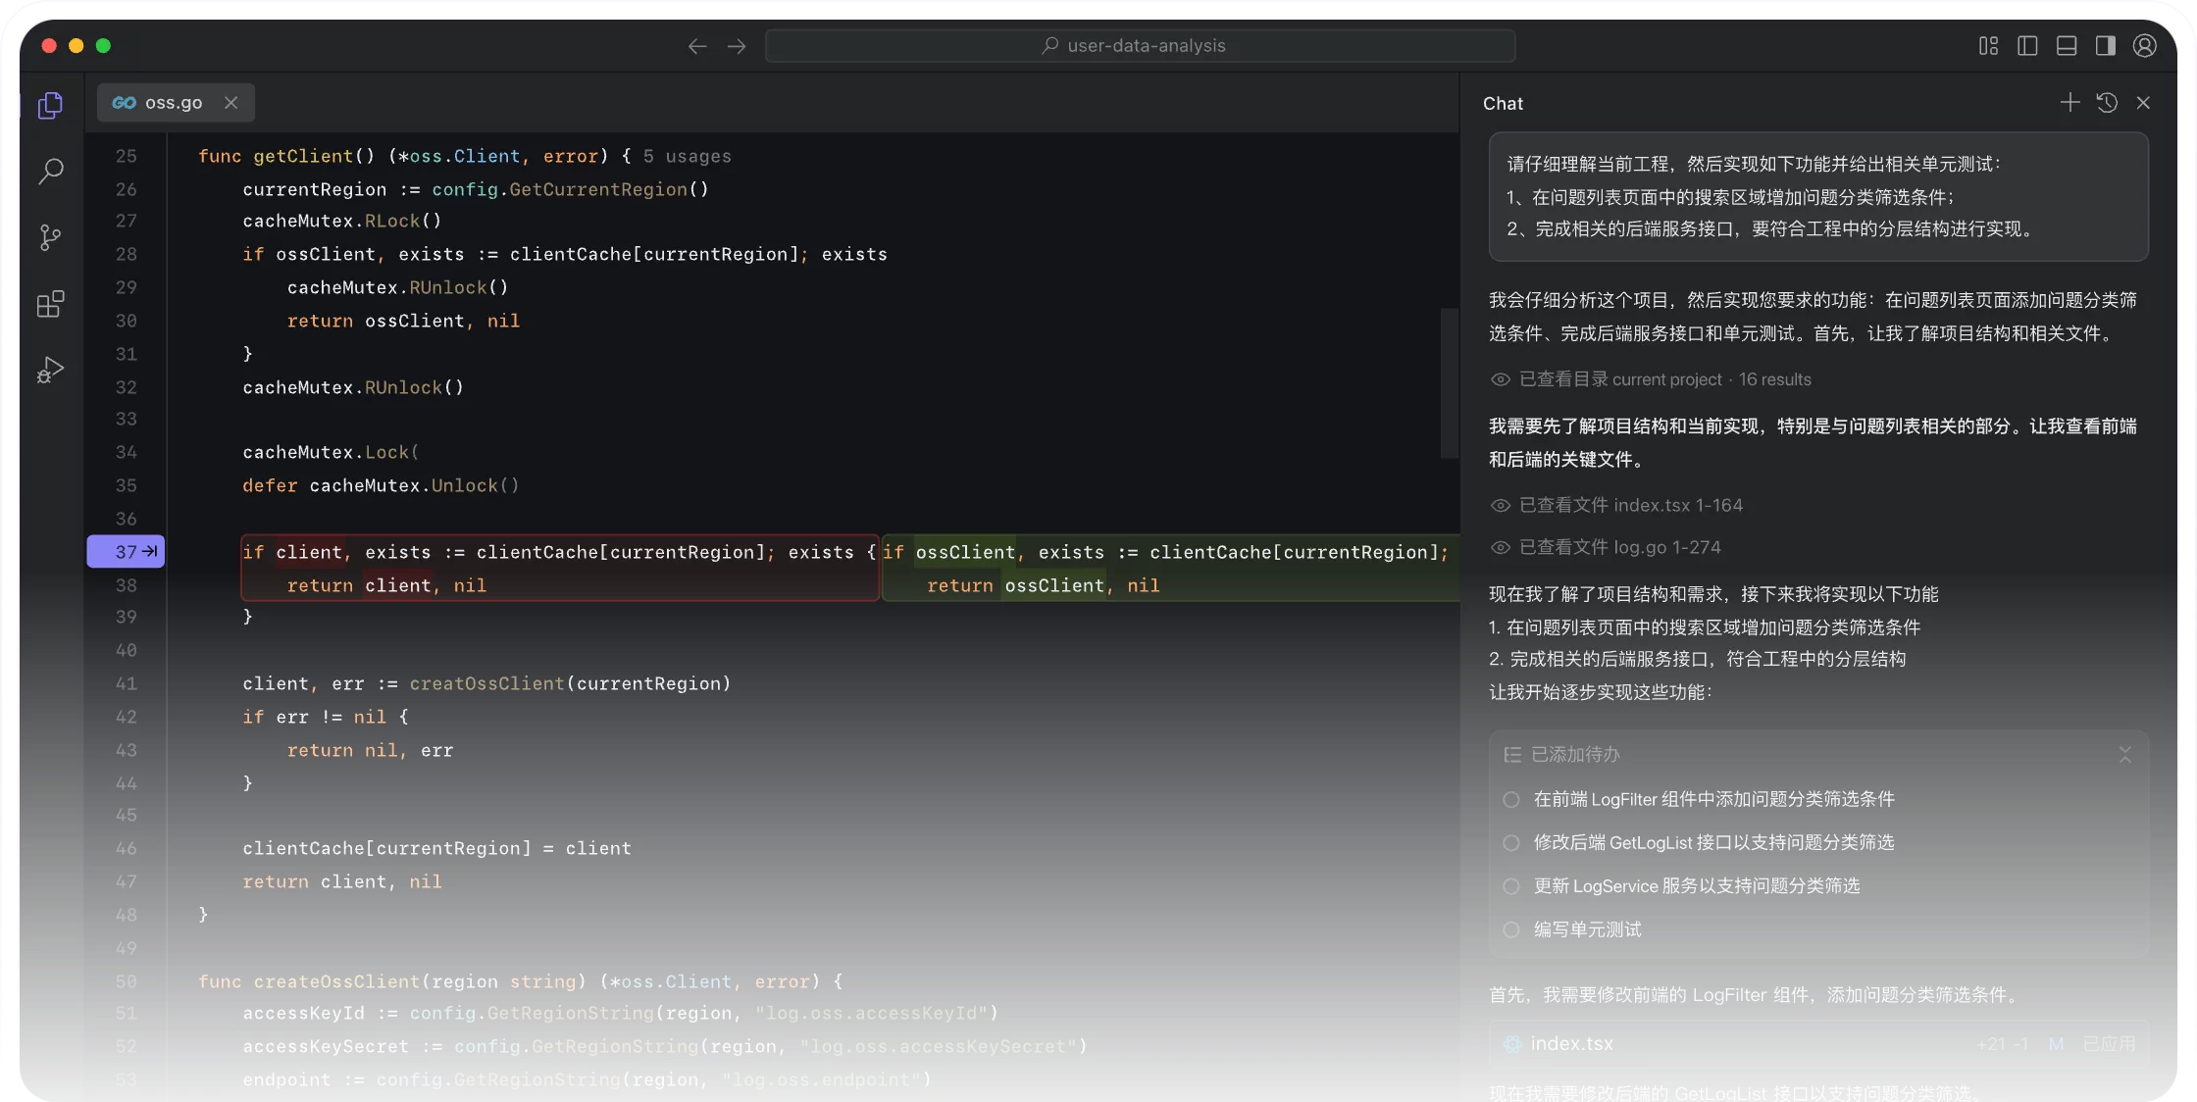
Task: Collapse the '已添加待办' todo list
Action: pyautogui.click(x=2124, y=755)
